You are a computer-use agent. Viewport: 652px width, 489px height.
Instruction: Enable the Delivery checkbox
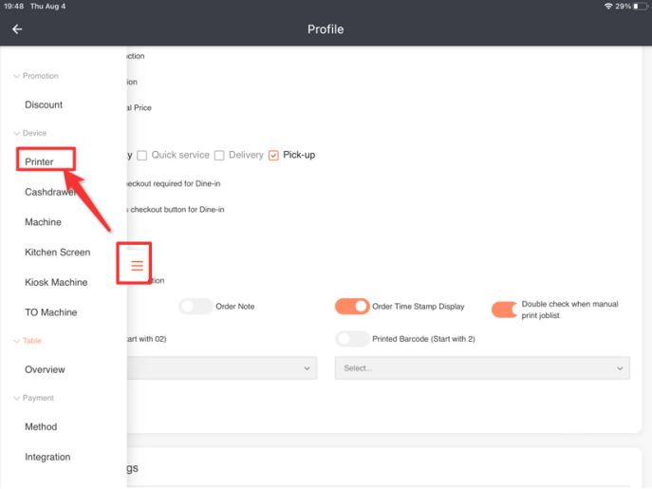point(219,155)
